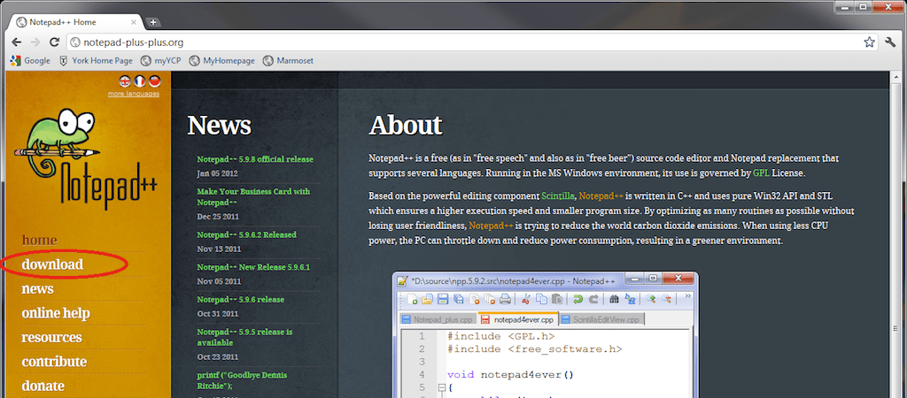Image resolution: width=907 pixels, height=398 pixels.
Task: Click the browser Back arrow
Action: [x=16, y=42]
